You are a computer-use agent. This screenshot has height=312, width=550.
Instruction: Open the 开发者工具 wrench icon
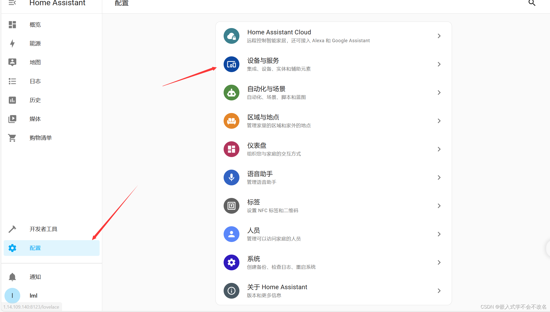point(12,229)
